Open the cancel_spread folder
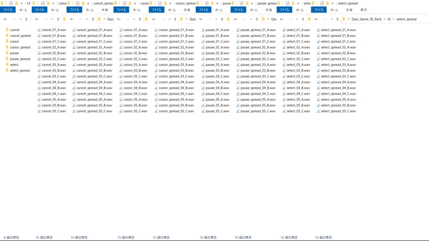Screen dimensions: 429x241 click(x=18, y=36)
